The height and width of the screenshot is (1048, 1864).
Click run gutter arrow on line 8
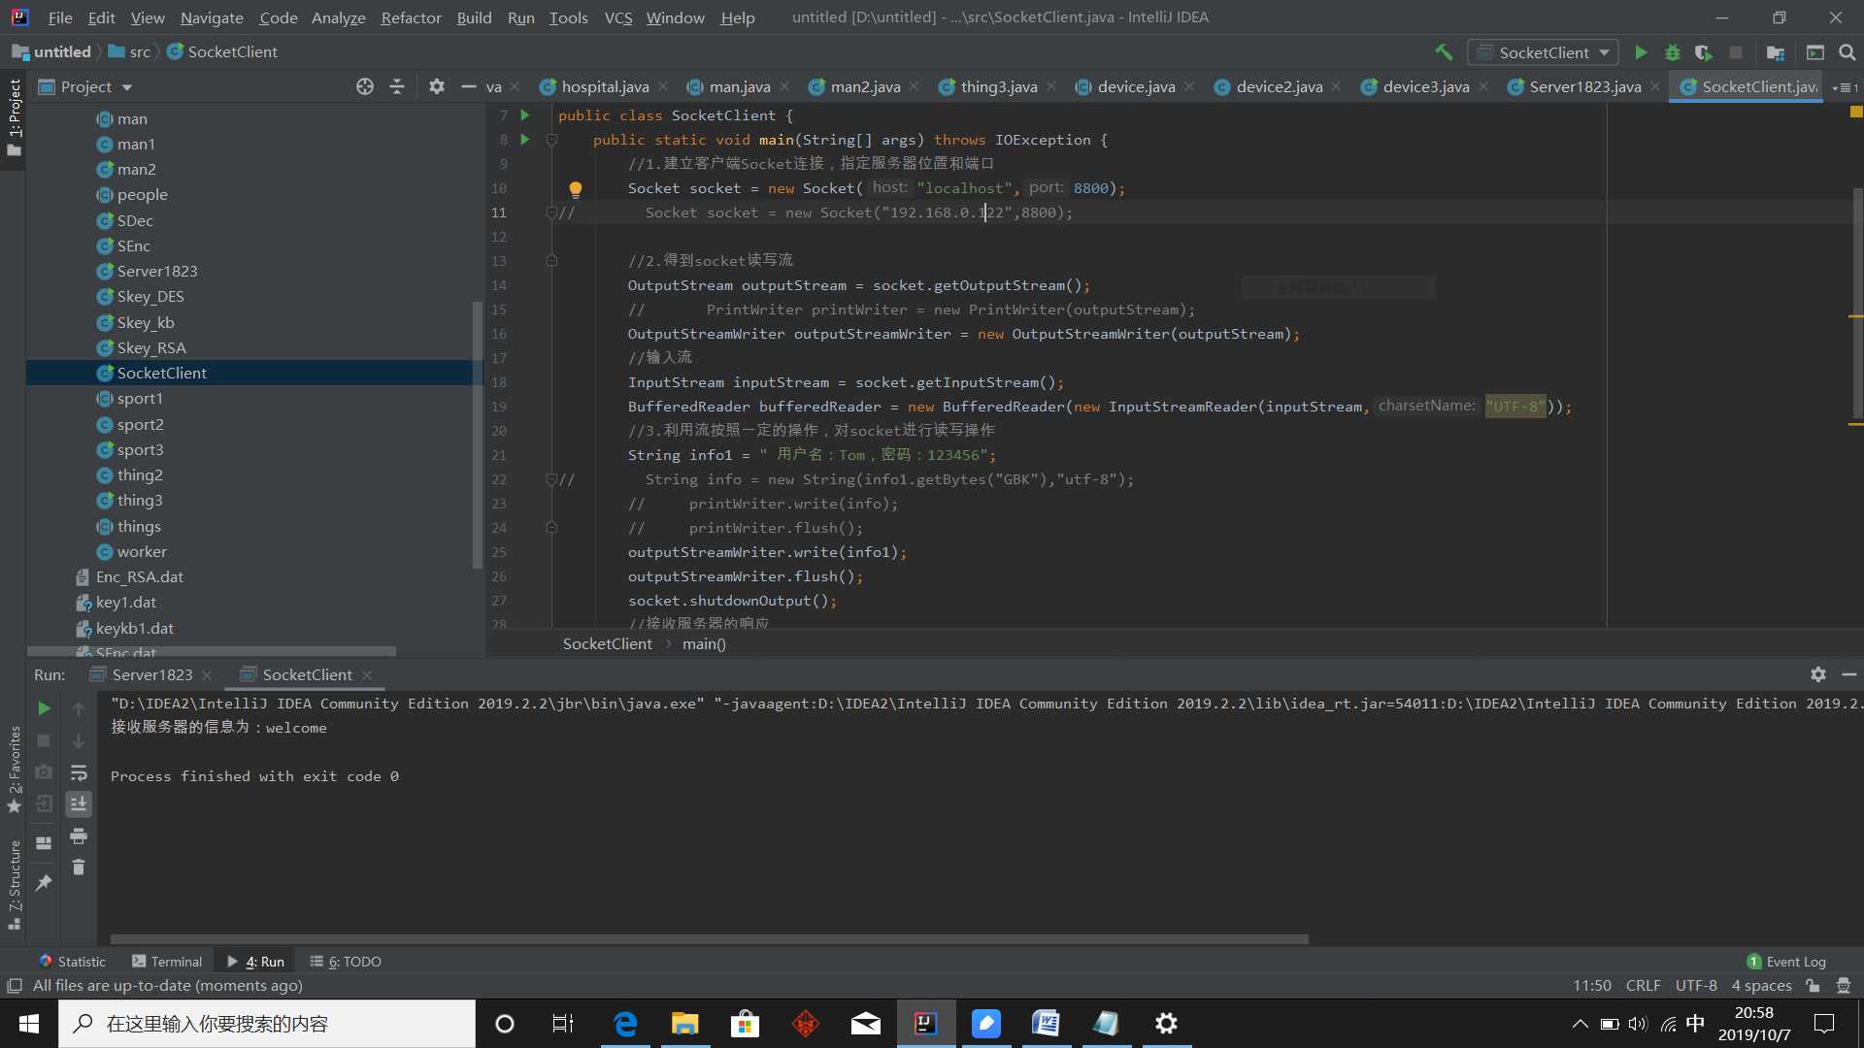pyautogui.click(x=525, y=139)
